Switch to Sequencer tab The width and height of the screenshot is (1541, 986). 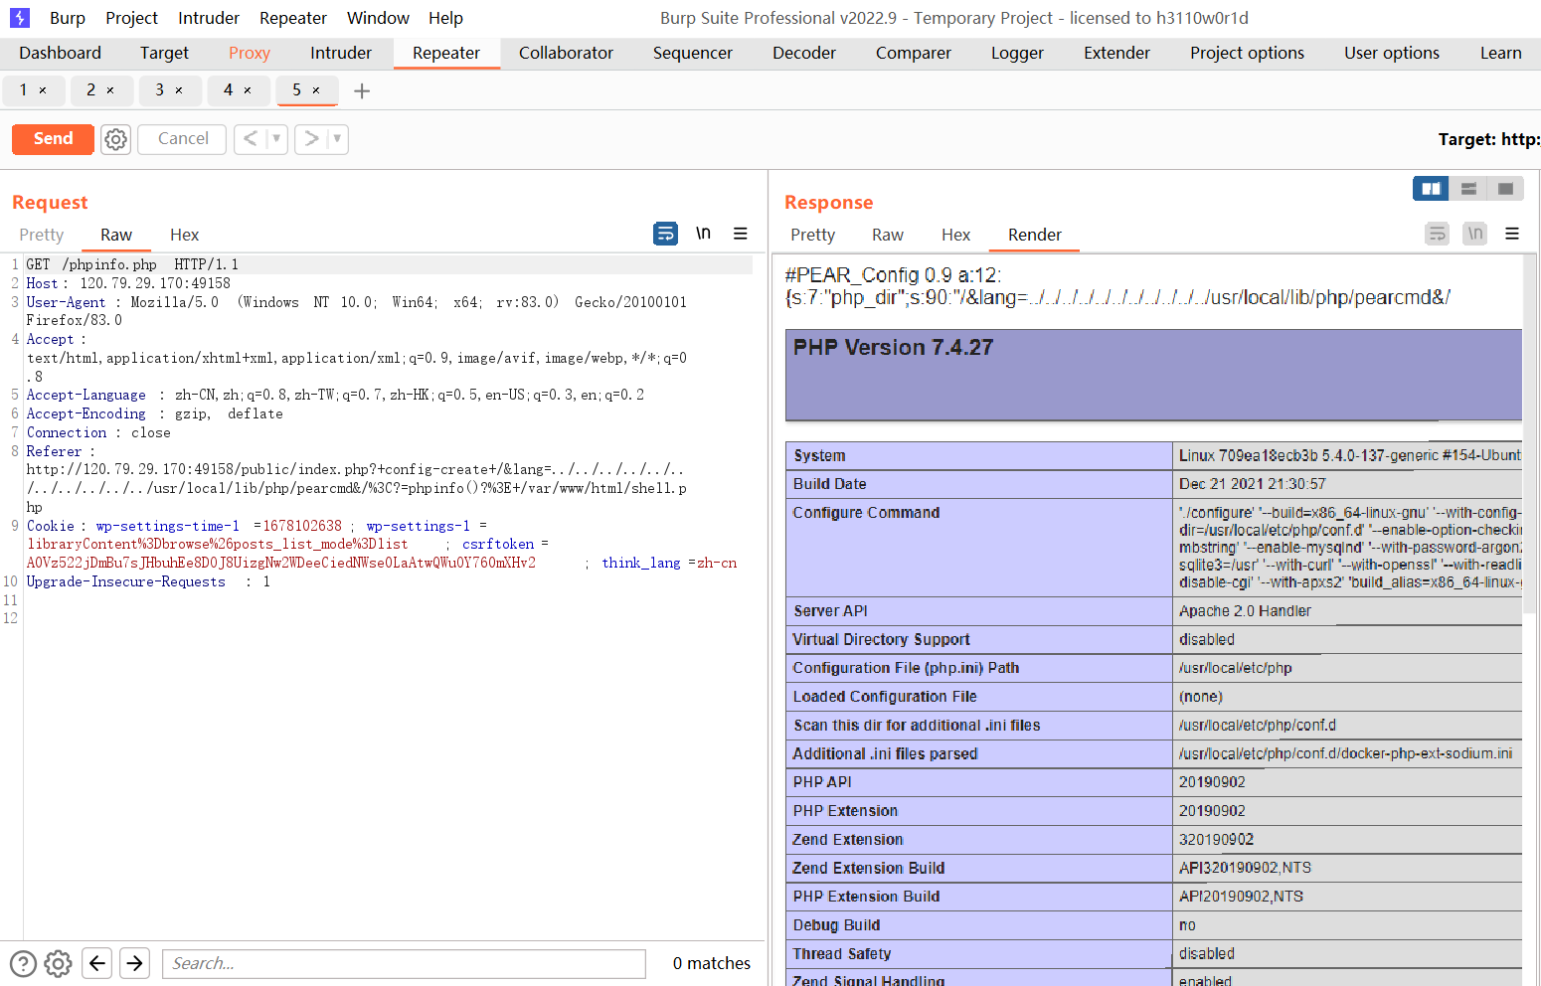[x=693, y=53]
